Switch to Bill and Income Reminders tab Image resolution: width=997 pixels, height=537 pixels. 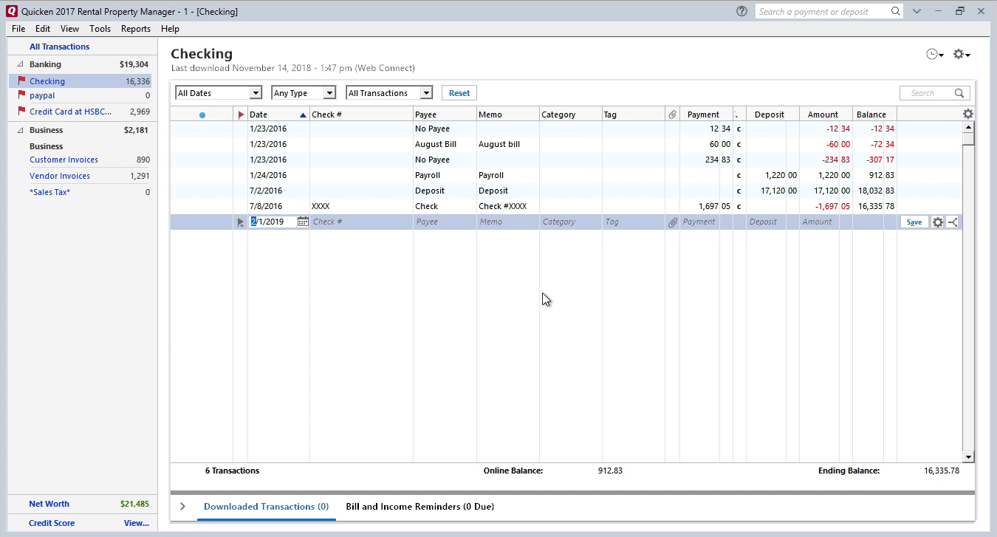[x=420, y=507]
